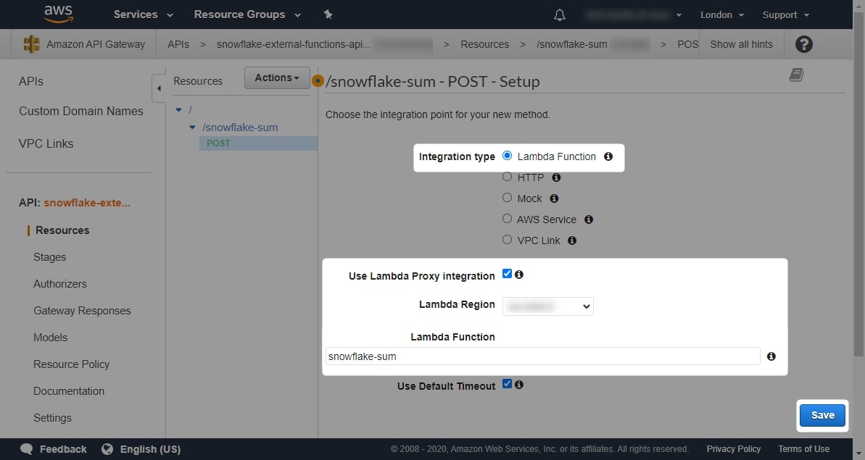Open Gateway Responses section
This screenshot has height=460, width=865.
[82, 311]
